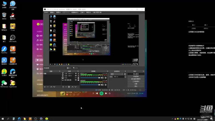This screenshot has width=215, height=121.
Task: Unlock the 图像 source
Action: click(x=78, y=78)
